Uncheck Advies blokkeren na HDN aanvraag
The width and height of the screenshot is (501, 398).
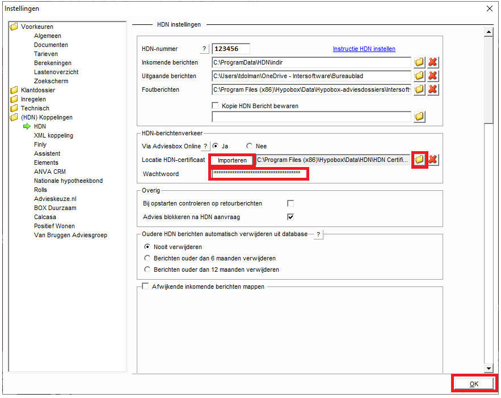tap(291, 217)
